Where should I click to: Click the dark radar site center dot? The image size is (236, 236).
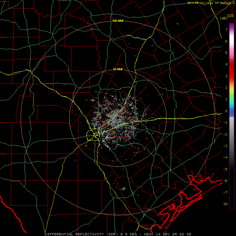point(118,118)
